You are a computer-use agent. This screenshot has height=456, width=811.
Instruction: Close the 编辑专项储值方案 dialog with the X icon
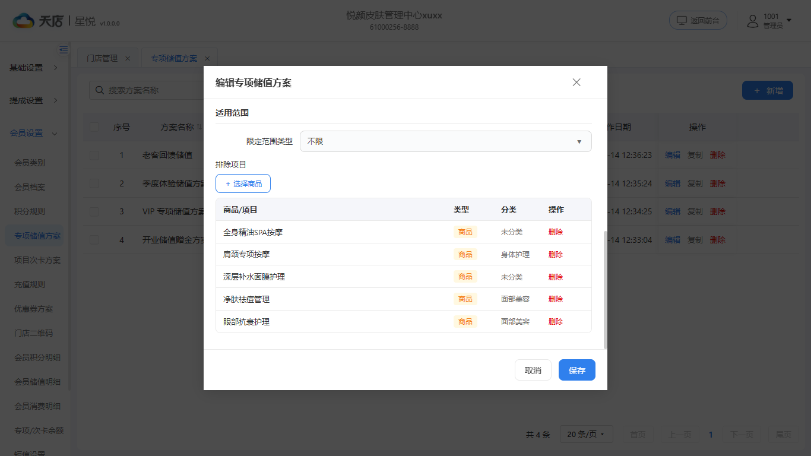(x=576, y=83)
